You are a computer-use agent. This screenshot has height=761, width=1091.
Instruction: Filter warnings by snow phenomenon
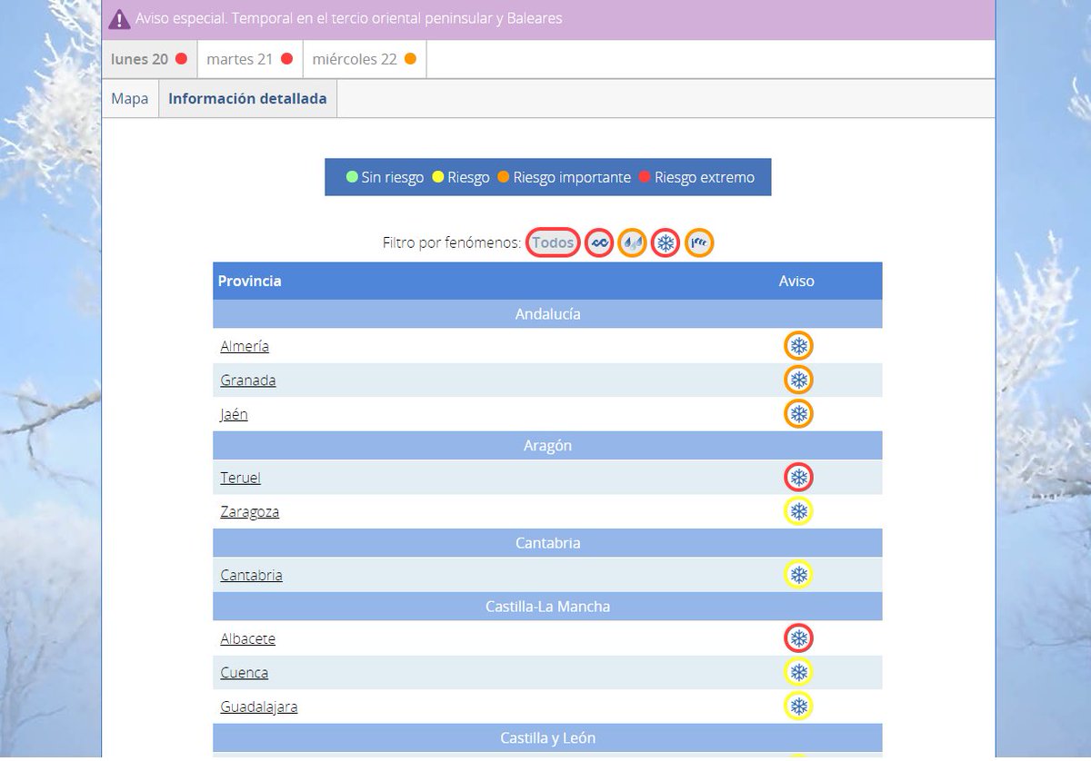[x=666, y=242]
